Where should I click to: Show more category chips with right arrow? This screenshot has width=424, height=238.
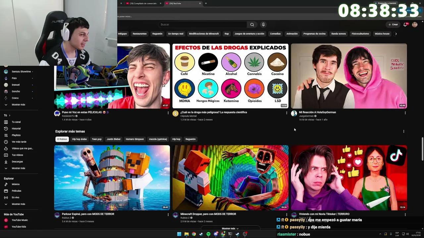[396, 34]
